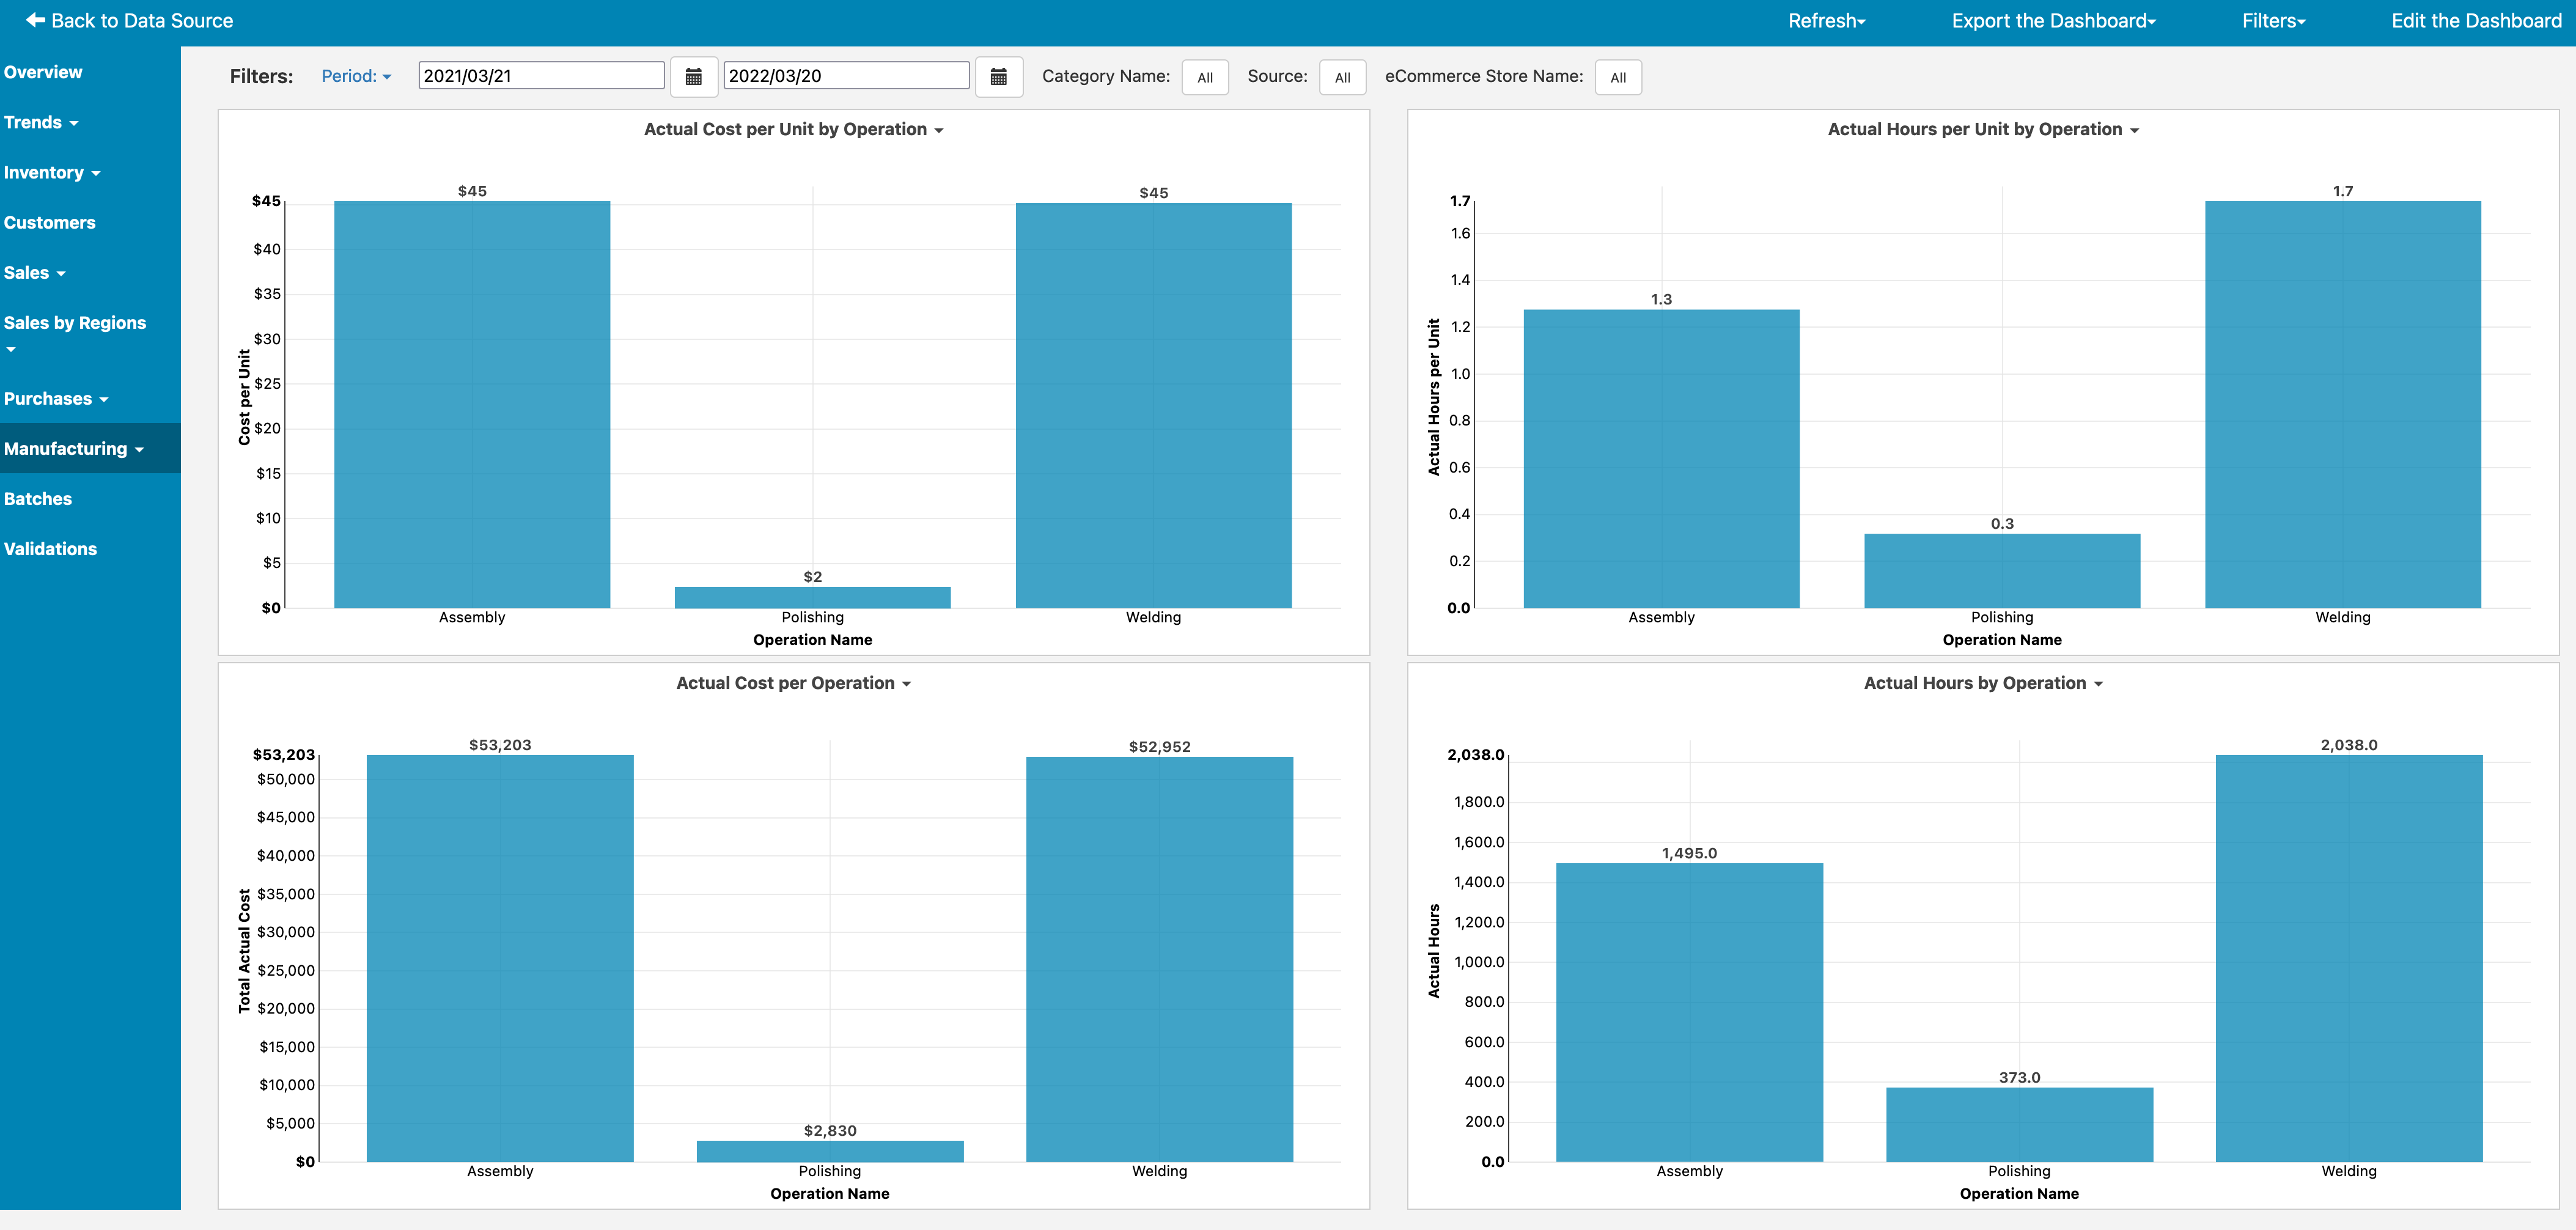Image resolution: width=2576 pixels, height=1230 pixels.
Task: Open the end date calendar picker
Action: pos(999,76)
